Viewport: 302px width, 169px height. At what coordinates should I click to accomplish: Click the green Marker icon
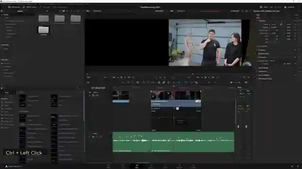(179, 83)
